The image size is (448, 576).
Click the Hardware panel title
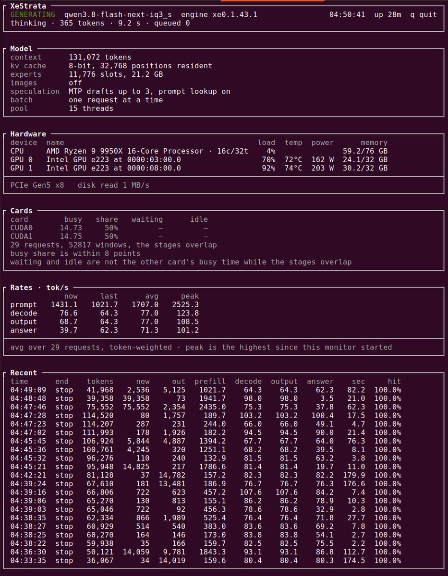click(28, 134)
